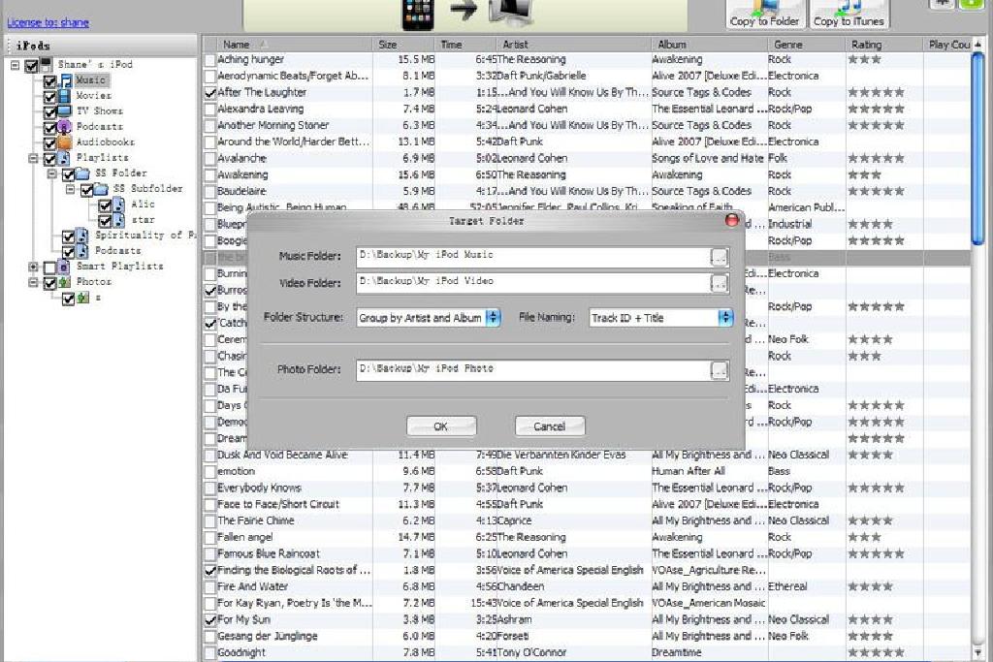Open the License to: shane link
993x662 pixels.
click(48, 22)
